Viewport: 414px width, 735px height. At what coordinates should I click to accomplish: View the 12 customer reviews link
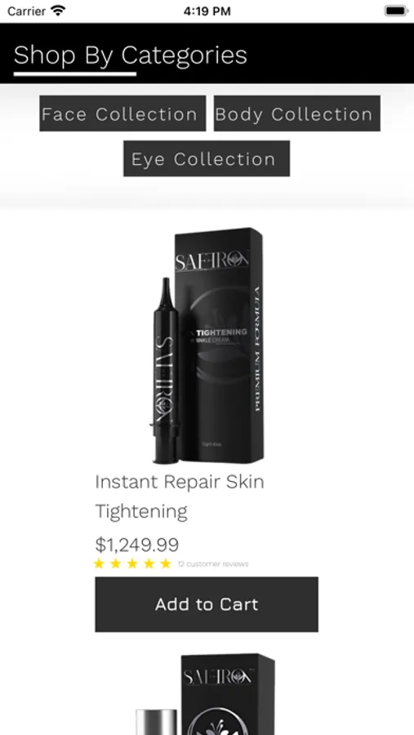[x=213, y=563]
